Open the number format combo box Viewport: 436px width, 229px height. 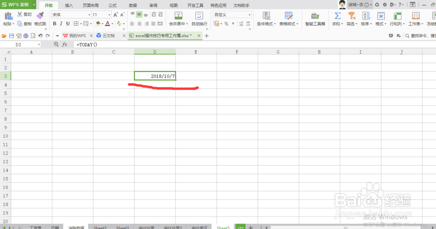(232, 15)
